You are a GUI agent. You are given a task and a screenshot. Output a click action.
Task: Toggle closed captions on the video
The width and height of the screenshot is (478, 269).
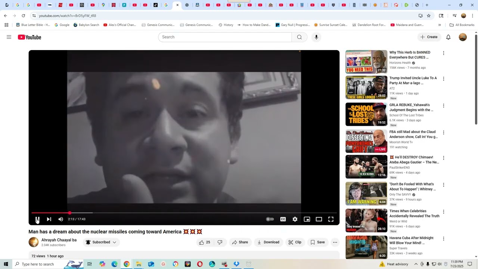coord(283,219)
